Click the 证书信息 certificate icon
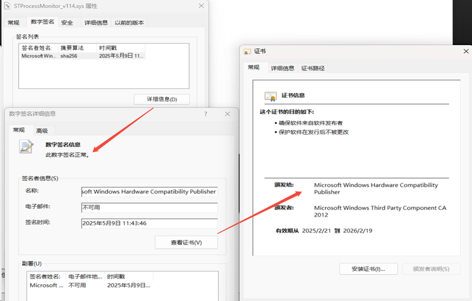 (271, 96)
